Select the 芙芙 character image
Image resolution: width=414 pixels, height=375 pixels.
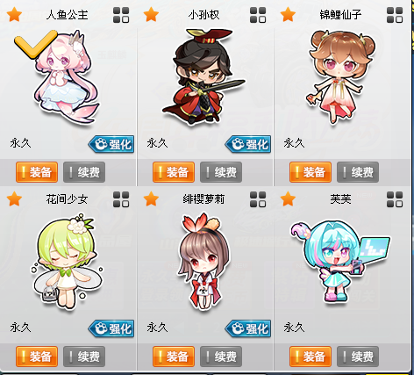(x=340, y=261)
